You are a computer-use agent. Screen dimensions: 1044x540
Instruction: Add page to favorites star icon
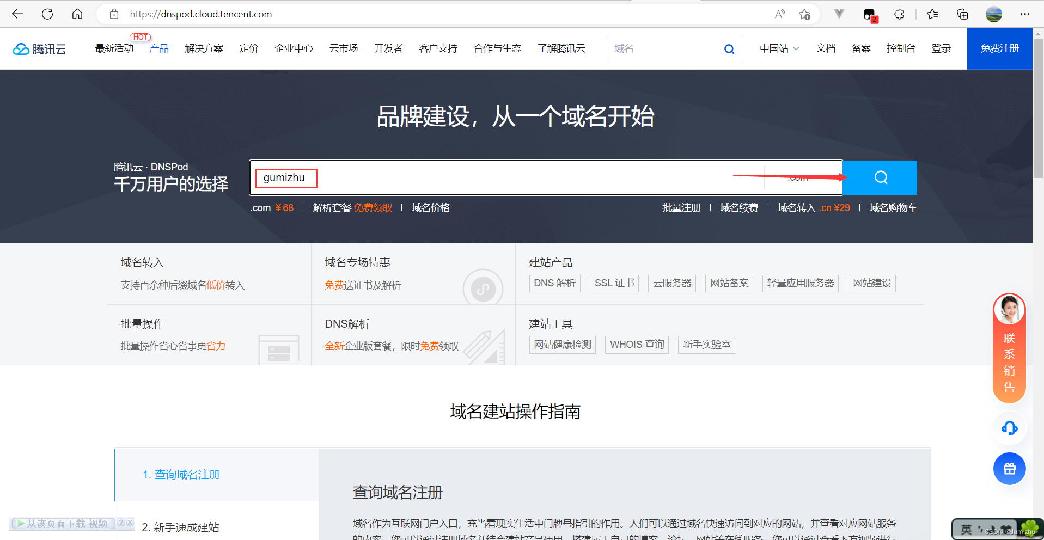coord(804,14)
